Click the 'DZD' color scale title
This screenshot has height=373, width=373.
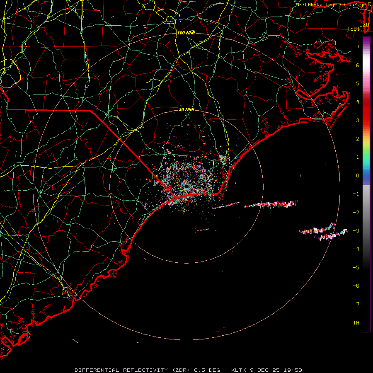coord(364,25)
